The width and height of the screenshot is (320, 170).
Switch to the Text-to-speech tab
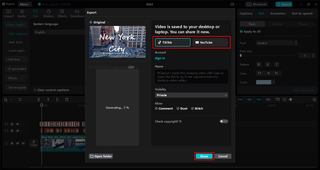coord(302,13)
